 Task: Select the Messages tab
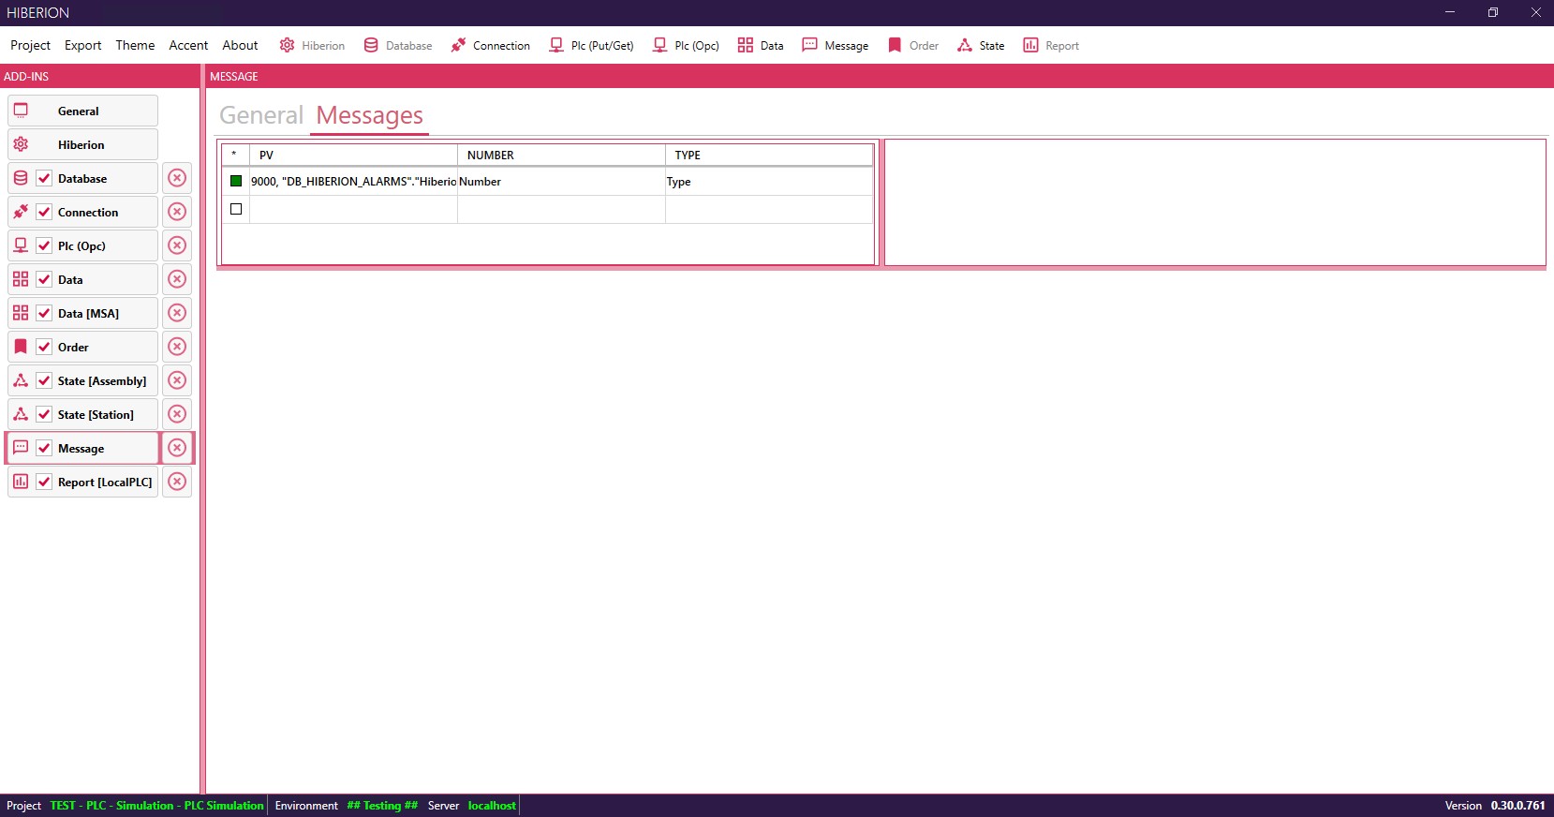(x=369, y=115)
